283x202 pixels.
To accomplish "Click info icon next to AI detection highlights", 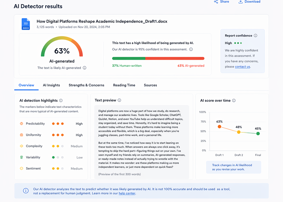I will 61,100.
